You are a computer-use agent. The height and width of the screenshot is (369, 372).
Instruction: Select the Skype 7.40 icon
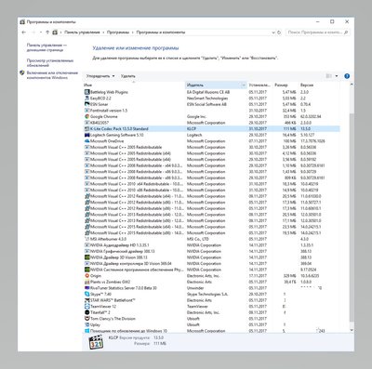(x=87, y=294)
